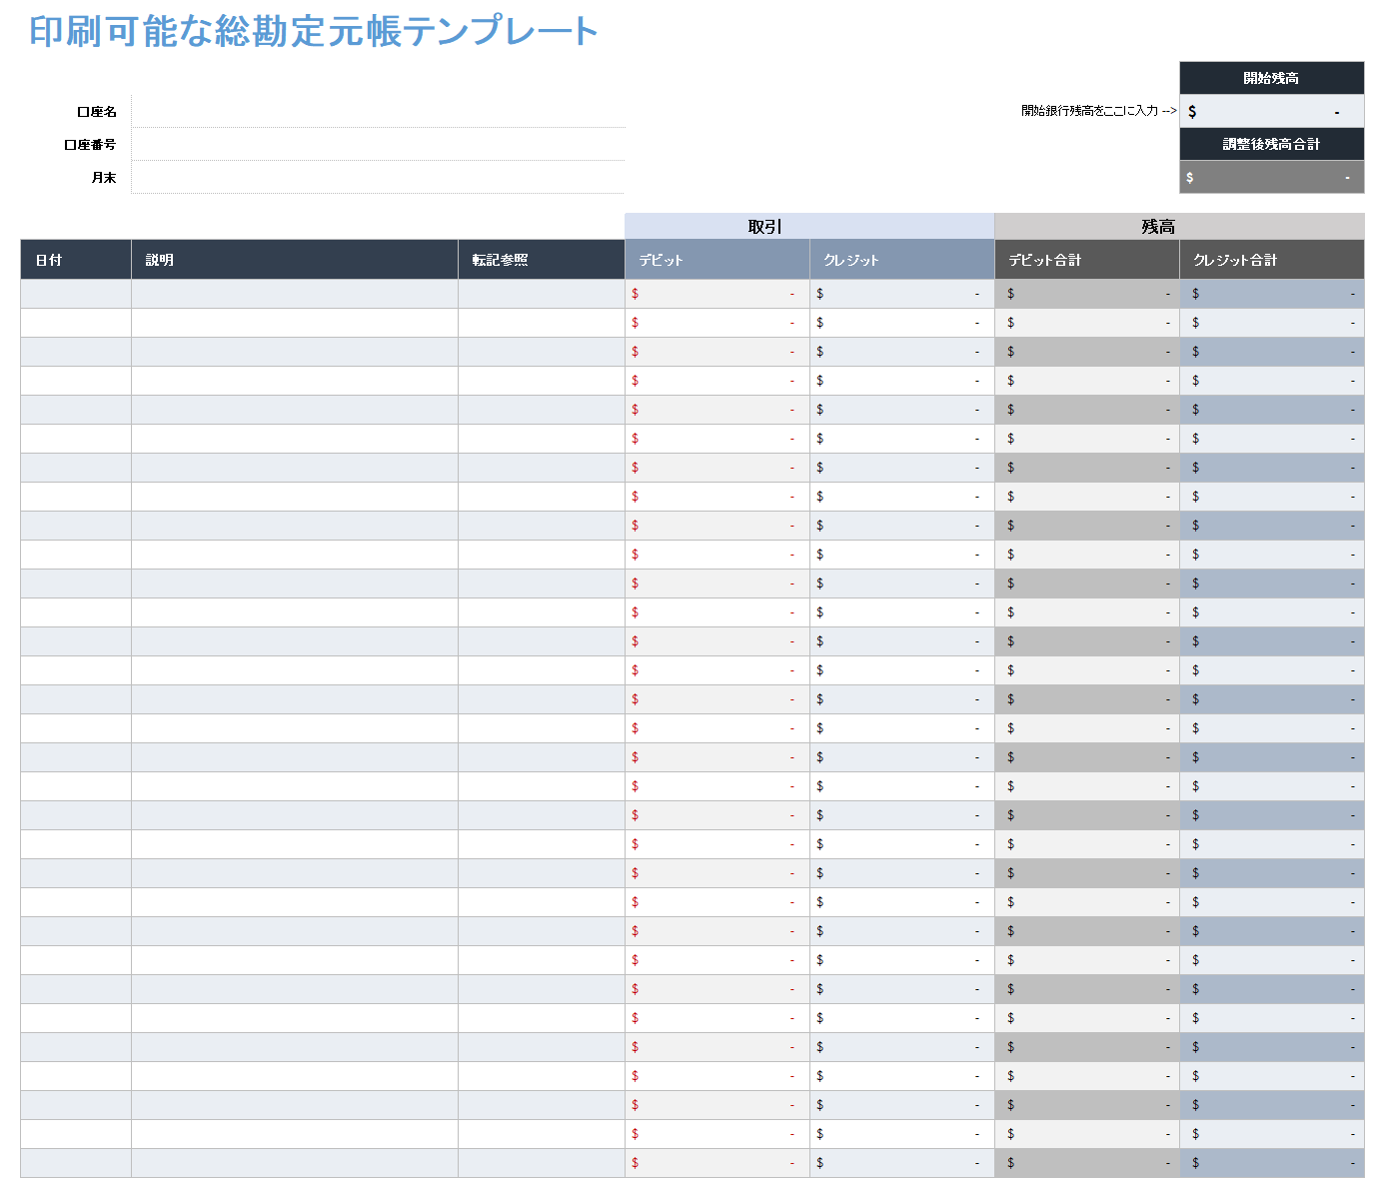
Task: Select the 日付 column header
Action: pos(76,260)
